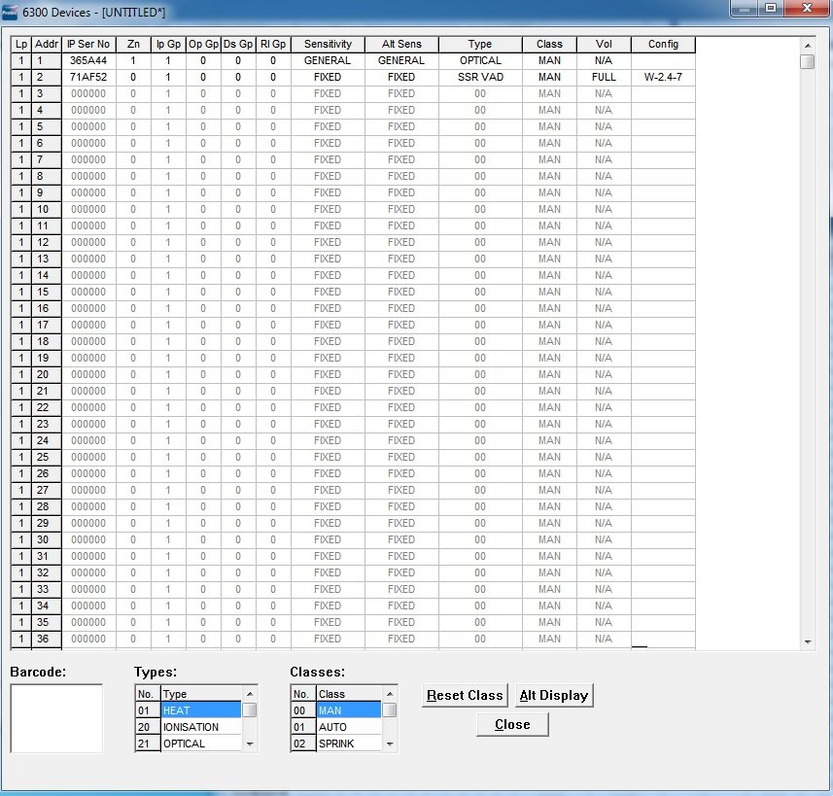
Task: Click the GENERAL Sensitivity cell in row 1
Action: (328, 60)
